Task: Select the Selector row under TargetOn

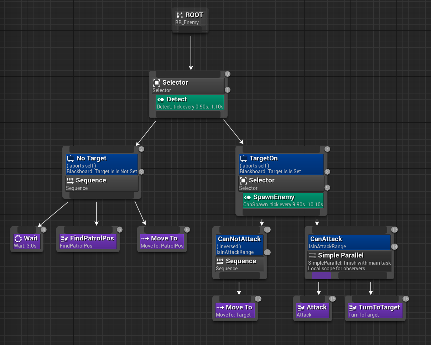Action: 281,184
